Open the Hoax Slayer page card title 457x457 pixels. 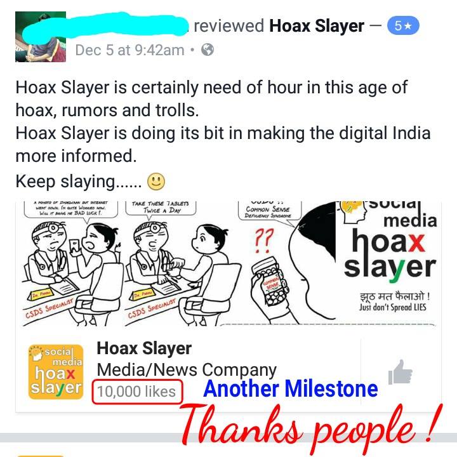pyautogui.click(x=144, y=348)
